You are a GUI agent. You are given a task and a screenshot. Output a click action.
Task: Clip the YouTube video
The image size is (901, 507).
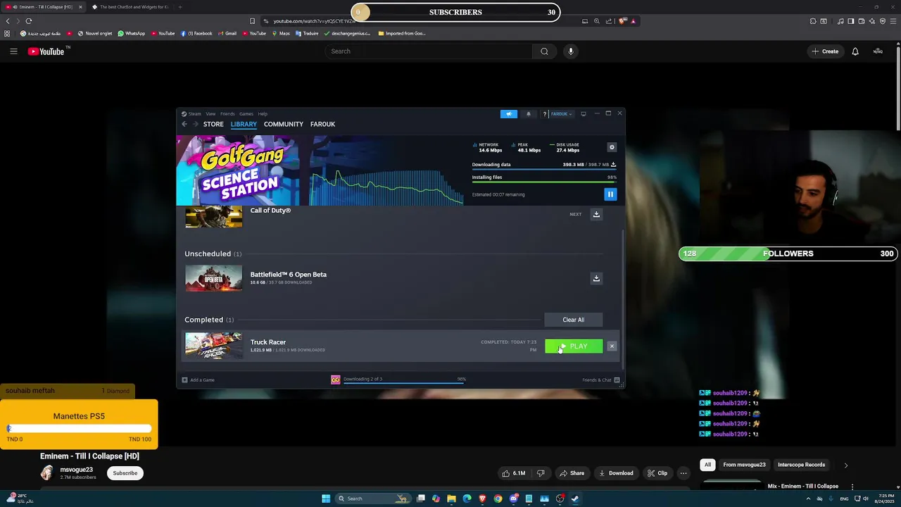[x=657, y=473]
